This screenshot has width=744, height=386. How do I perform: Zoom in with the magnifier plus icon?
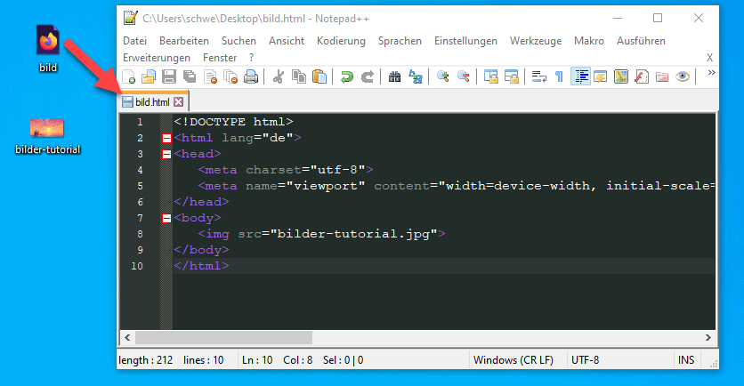[x=442, y=76]
